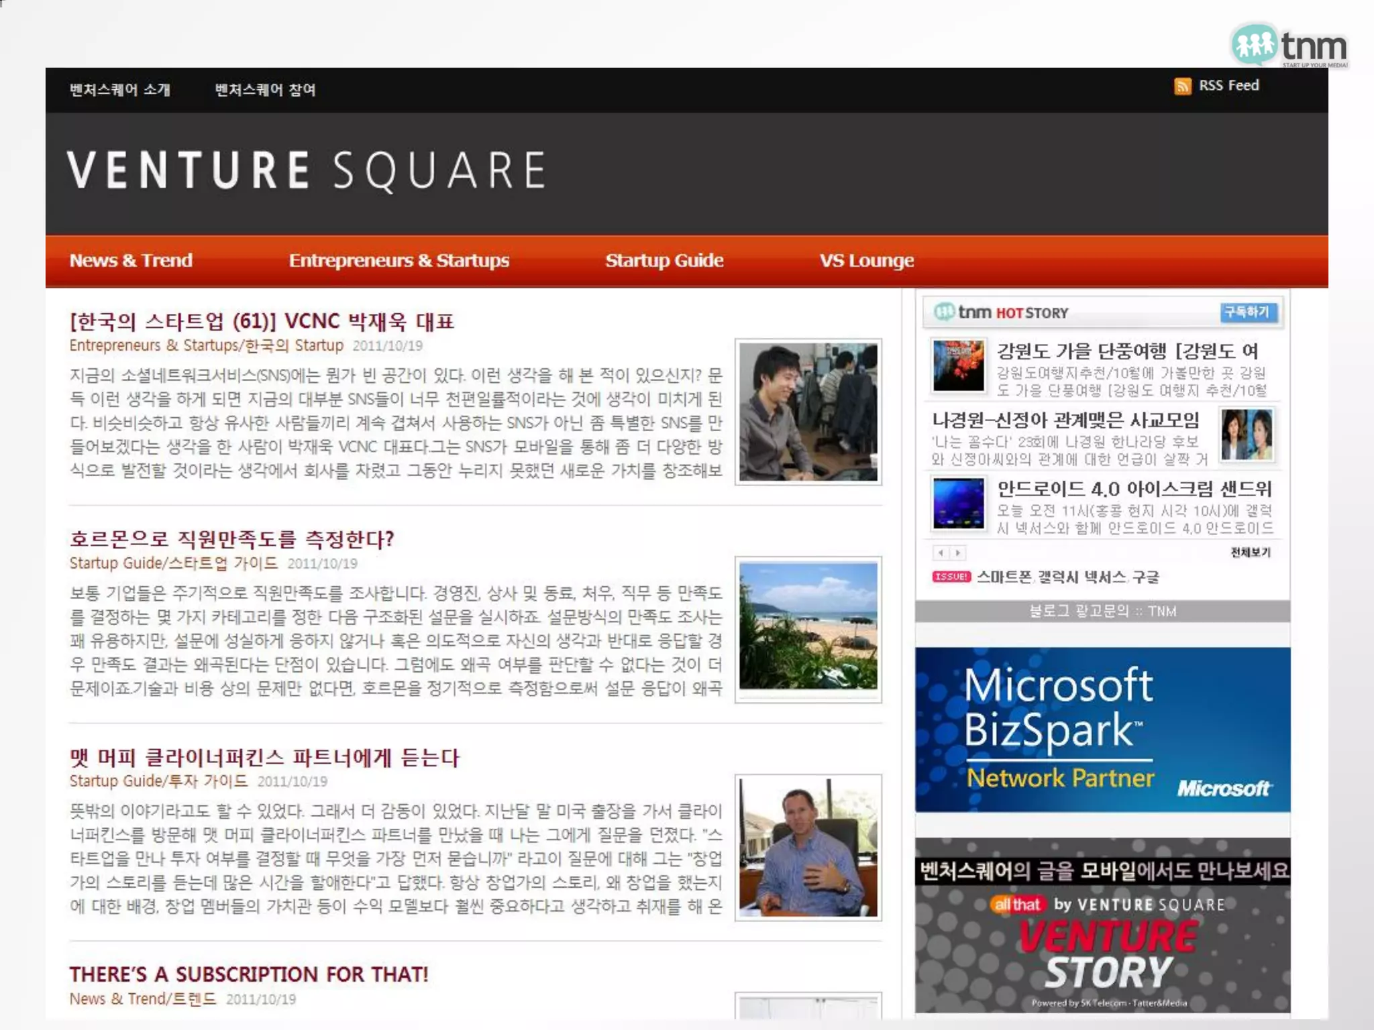Open THERE'S A SUBSCRIPTION FOR THAT! article
This screenshot has height=1030, width=1374.
coord(248,974)
